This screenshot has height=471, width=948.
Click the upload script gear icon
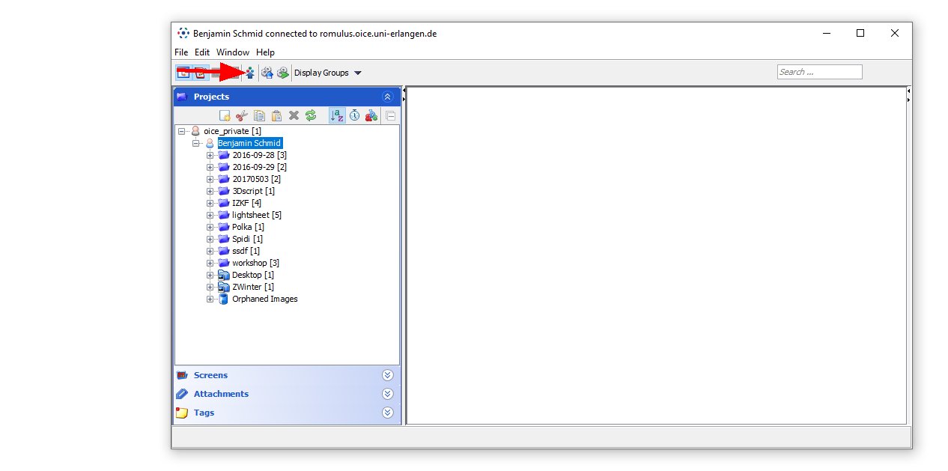267,73
